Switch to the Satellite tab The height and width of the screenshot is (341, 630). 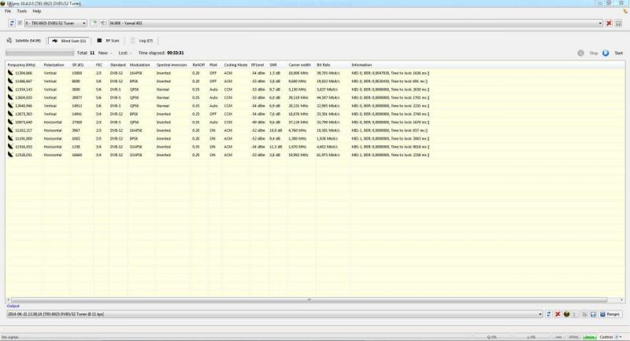pyautogui.click(x=24, y=40)
